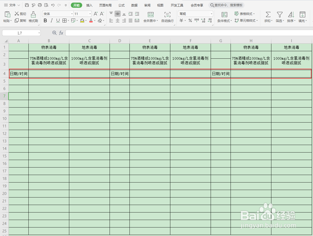
Task: Redo the last action
Action: (59, 5)
